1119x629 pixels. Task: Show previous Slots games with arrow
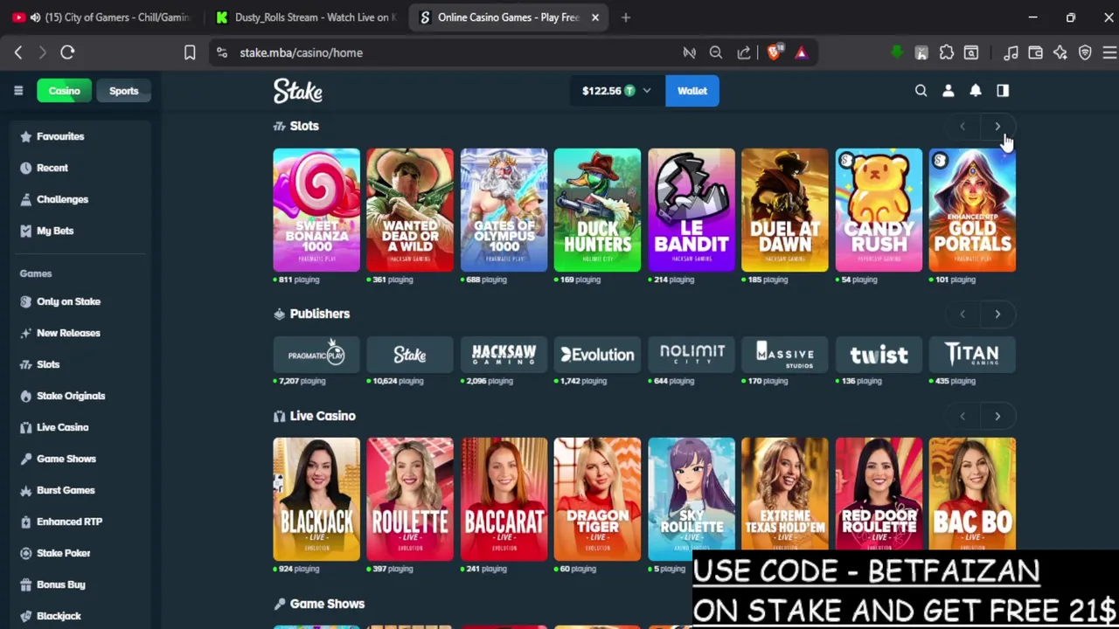pyautogui.click(x=963, y=127)
